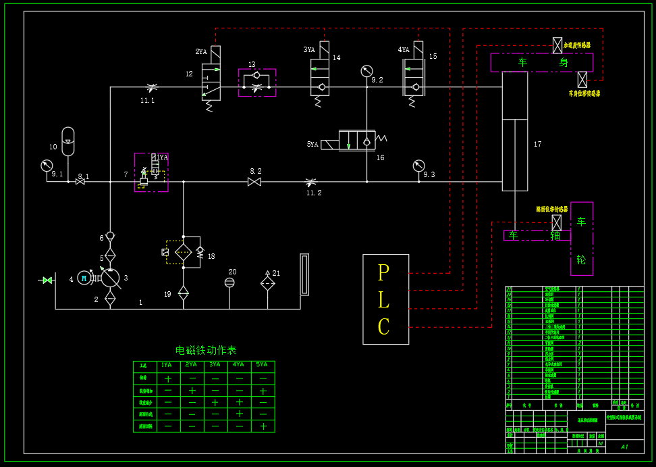
Task: Click accumulator symbol number 10
Action: click(x=67, y=141)
